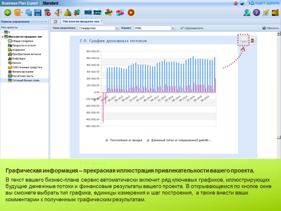Collapse the Мои проекты section

46,27
